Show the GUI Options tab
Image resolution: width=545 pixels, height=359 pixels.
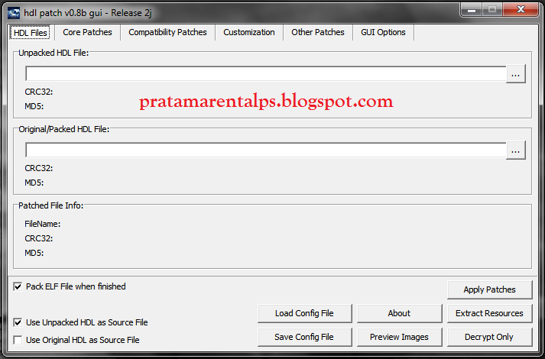(x=384, y=33)
